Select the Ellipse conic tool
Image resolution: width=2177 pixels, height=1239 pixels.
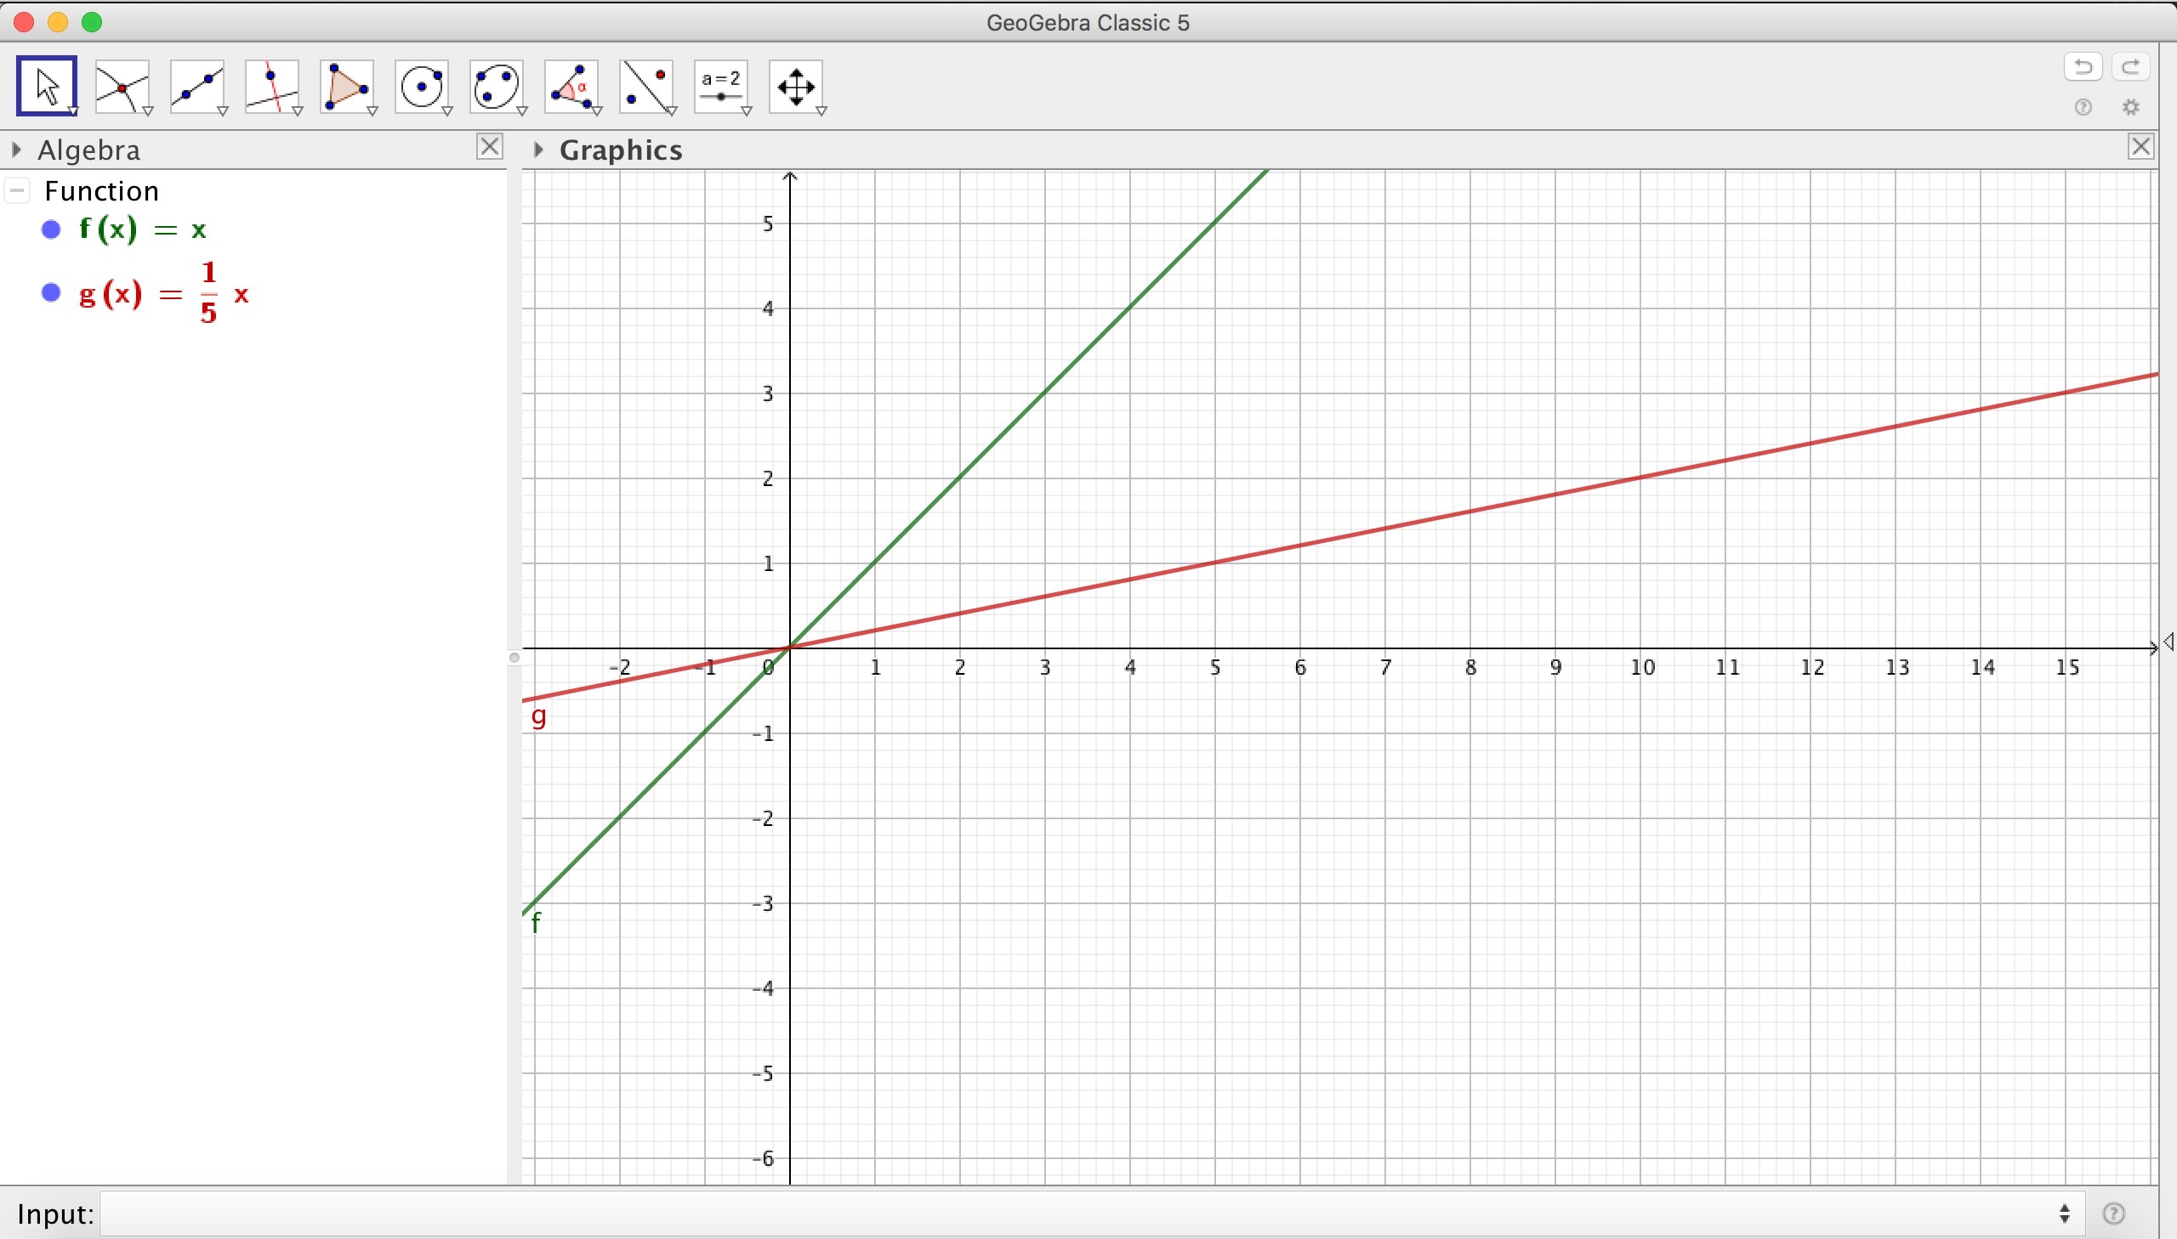click(497, 86)
